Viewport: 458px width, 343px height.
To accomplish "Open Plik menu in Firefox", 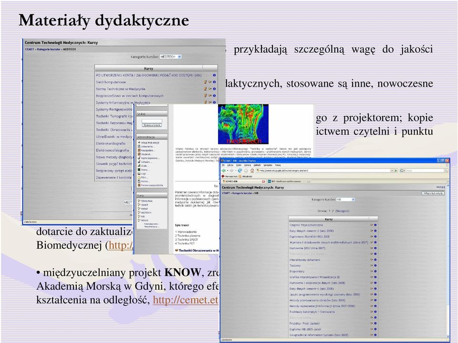I will [x=223, y=165].
